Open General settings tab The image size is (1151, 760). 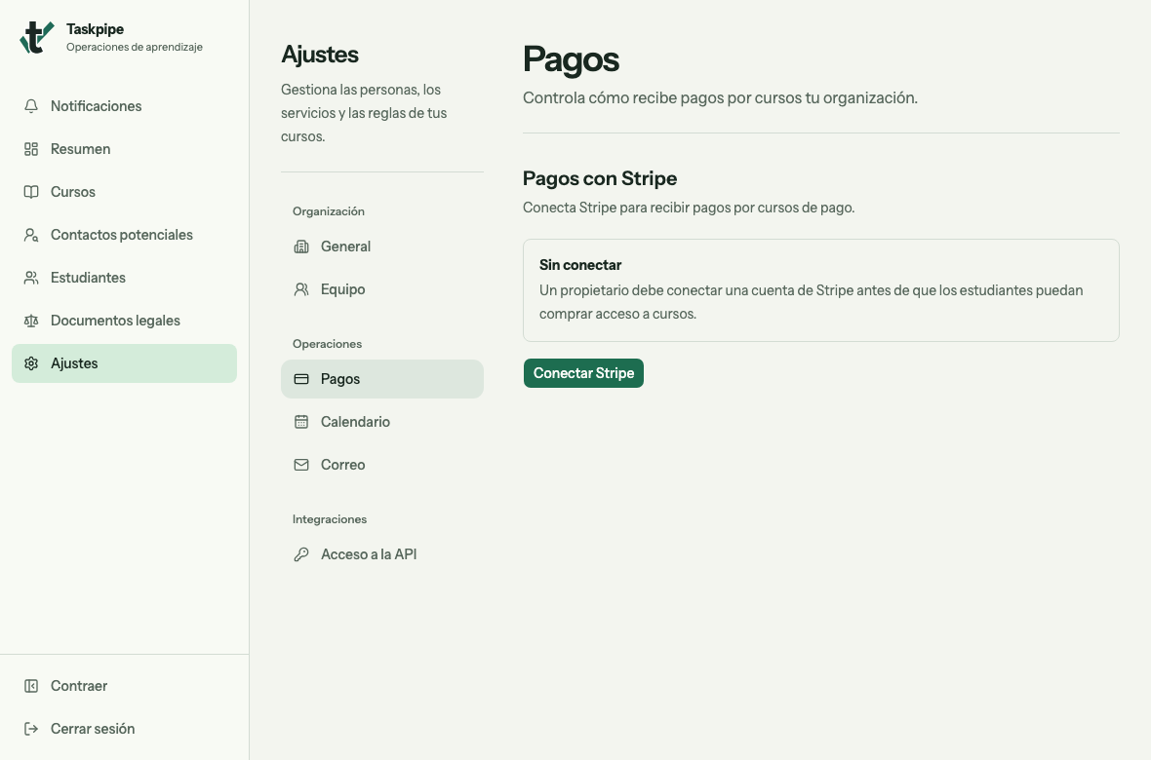tap(381, 247)
